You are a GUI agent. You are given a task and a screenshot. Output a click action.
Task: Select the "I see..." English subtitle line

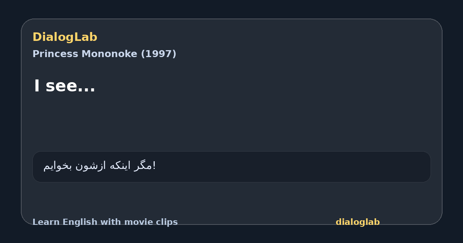click(64, 86)
